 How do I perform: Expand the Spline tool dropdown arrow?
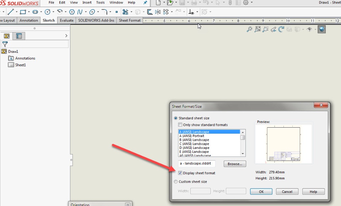click(86, 12)
